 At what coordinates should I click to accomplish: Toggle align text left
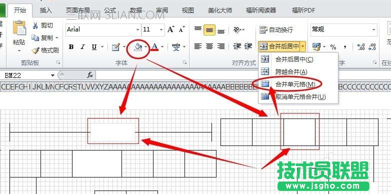pos(198,46)
